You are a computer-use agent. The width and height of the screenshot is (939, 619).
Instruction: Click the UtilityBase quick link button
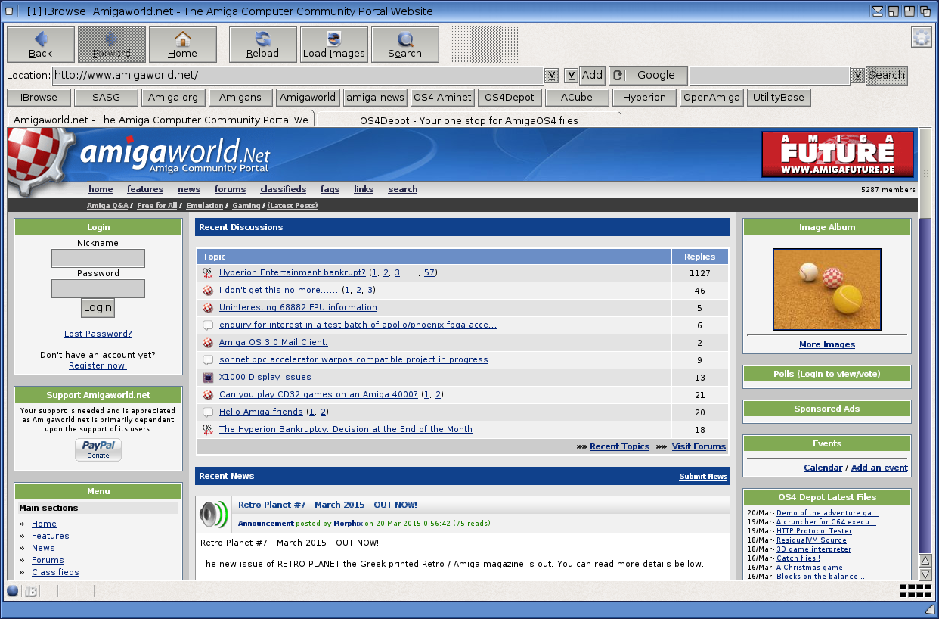[779, 98]
